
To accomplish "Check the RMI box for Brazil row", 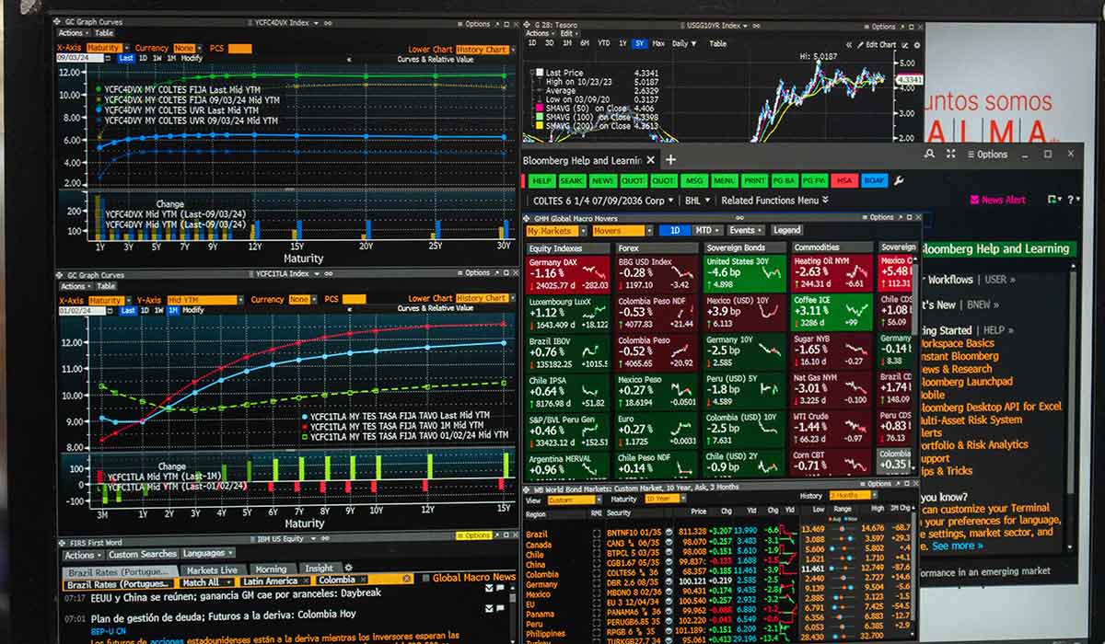I will pyautogui.click(x=596, y=532).
